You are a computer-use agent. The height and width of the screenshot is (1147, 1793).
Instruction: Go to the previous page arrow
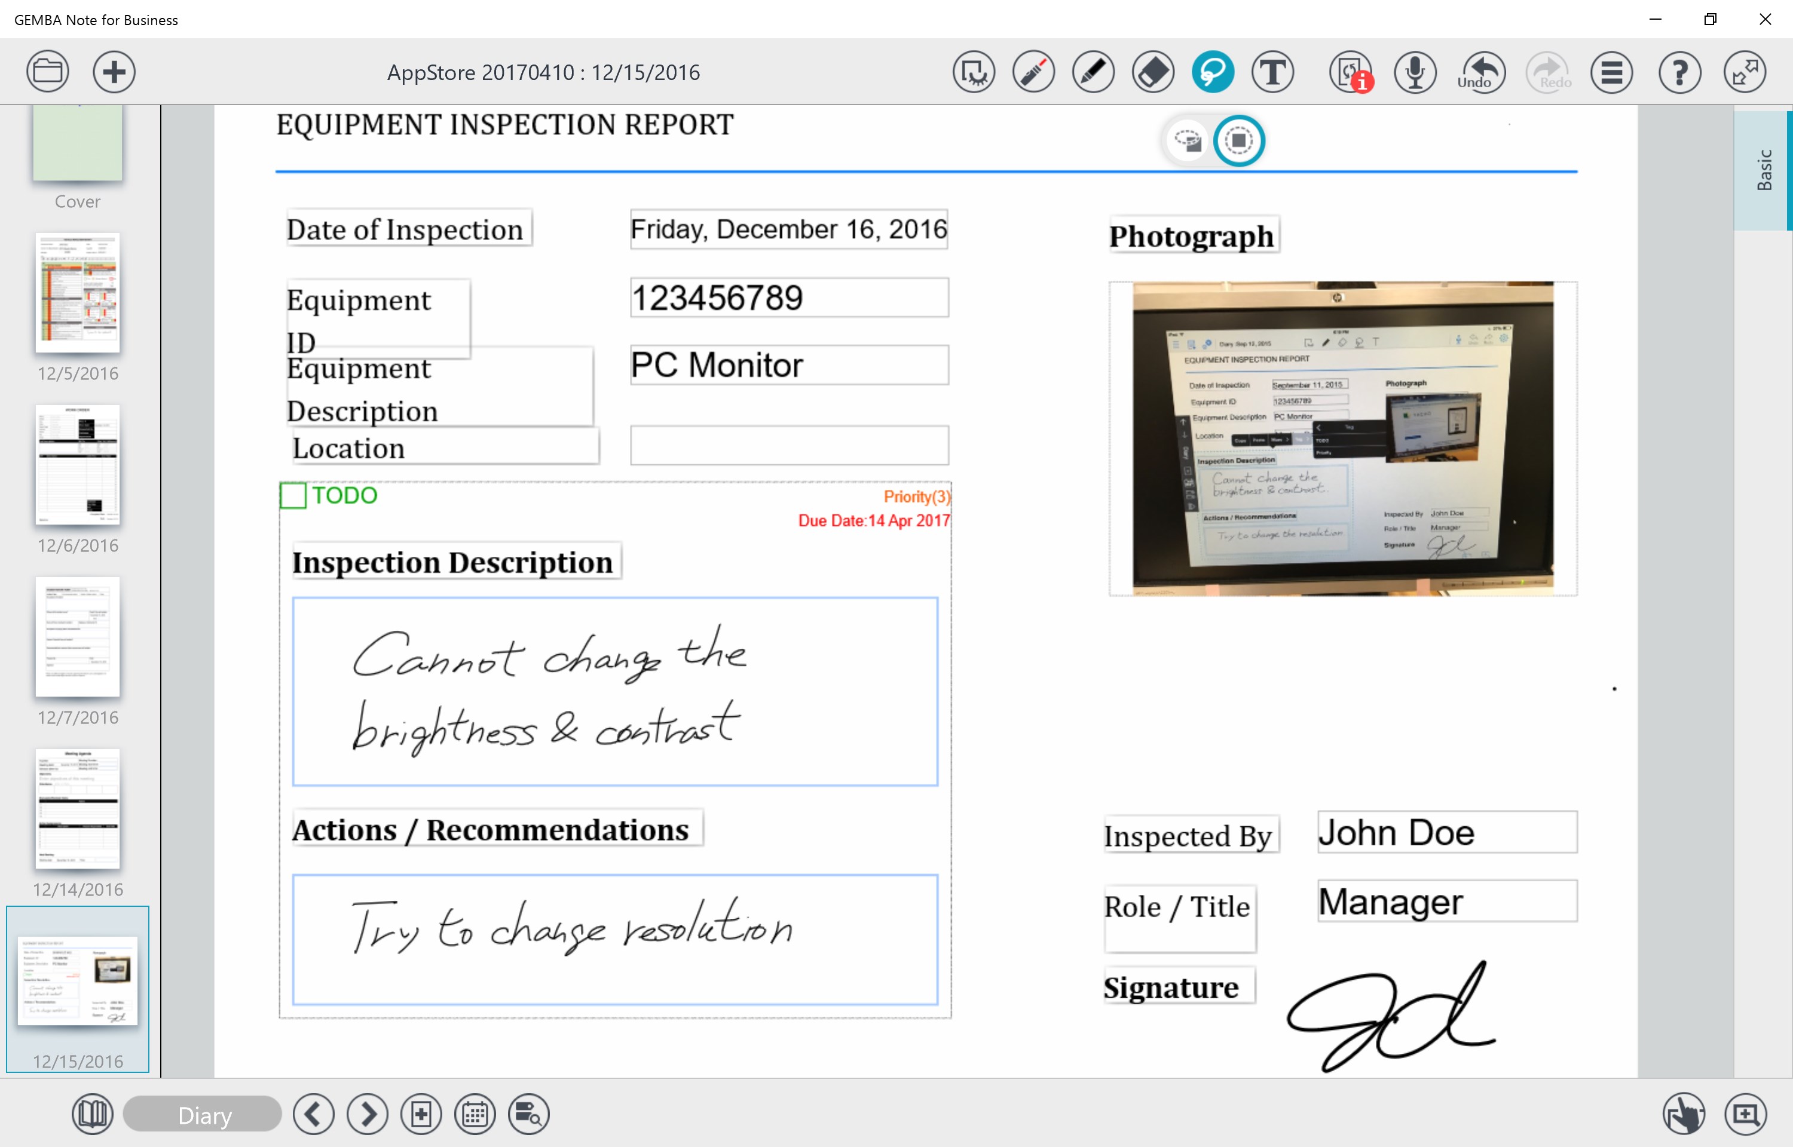[x=314, y=1114]
